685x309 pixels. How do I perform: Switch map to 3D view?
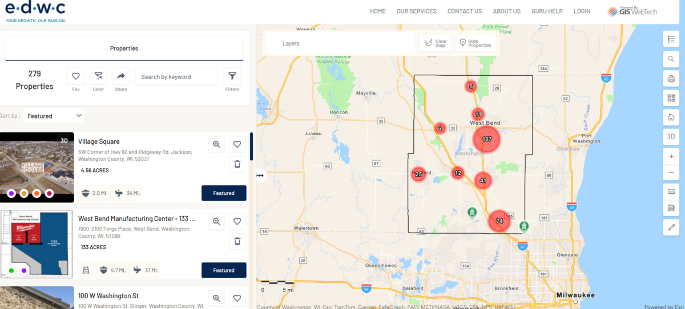click(x=671, y=137)
